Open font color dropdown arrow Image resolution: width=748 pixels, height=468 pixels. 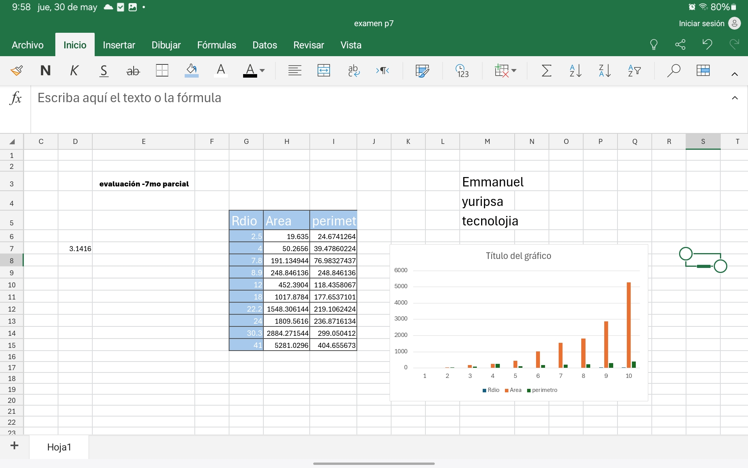tap(262, 71)
